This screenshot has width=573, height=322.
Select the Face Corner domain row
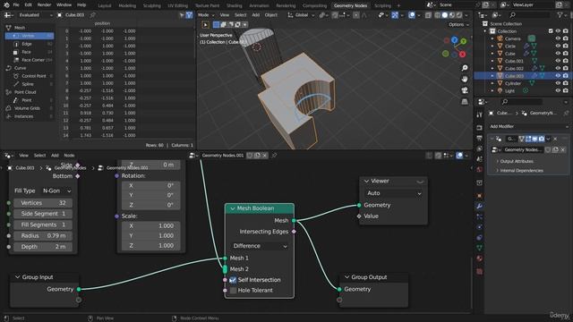point(30,60)
